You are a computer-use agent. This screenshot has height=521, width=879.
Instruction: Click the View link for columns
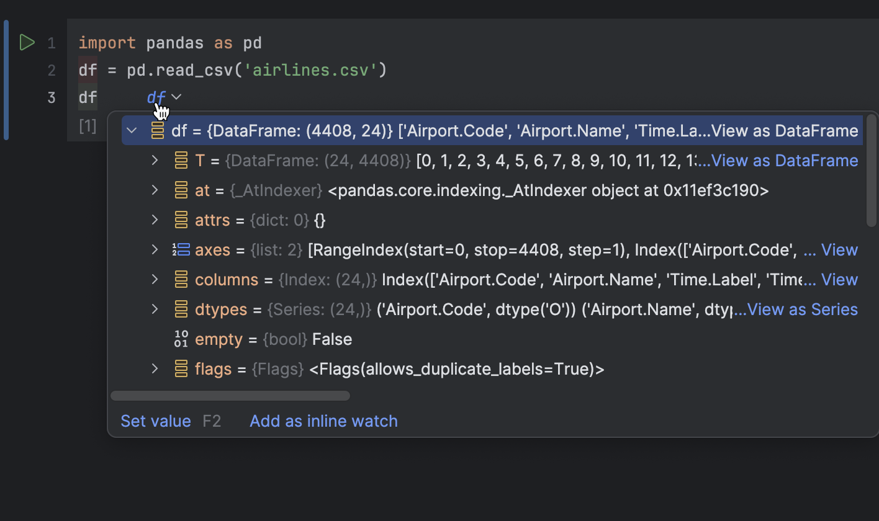tap(840, 279)
